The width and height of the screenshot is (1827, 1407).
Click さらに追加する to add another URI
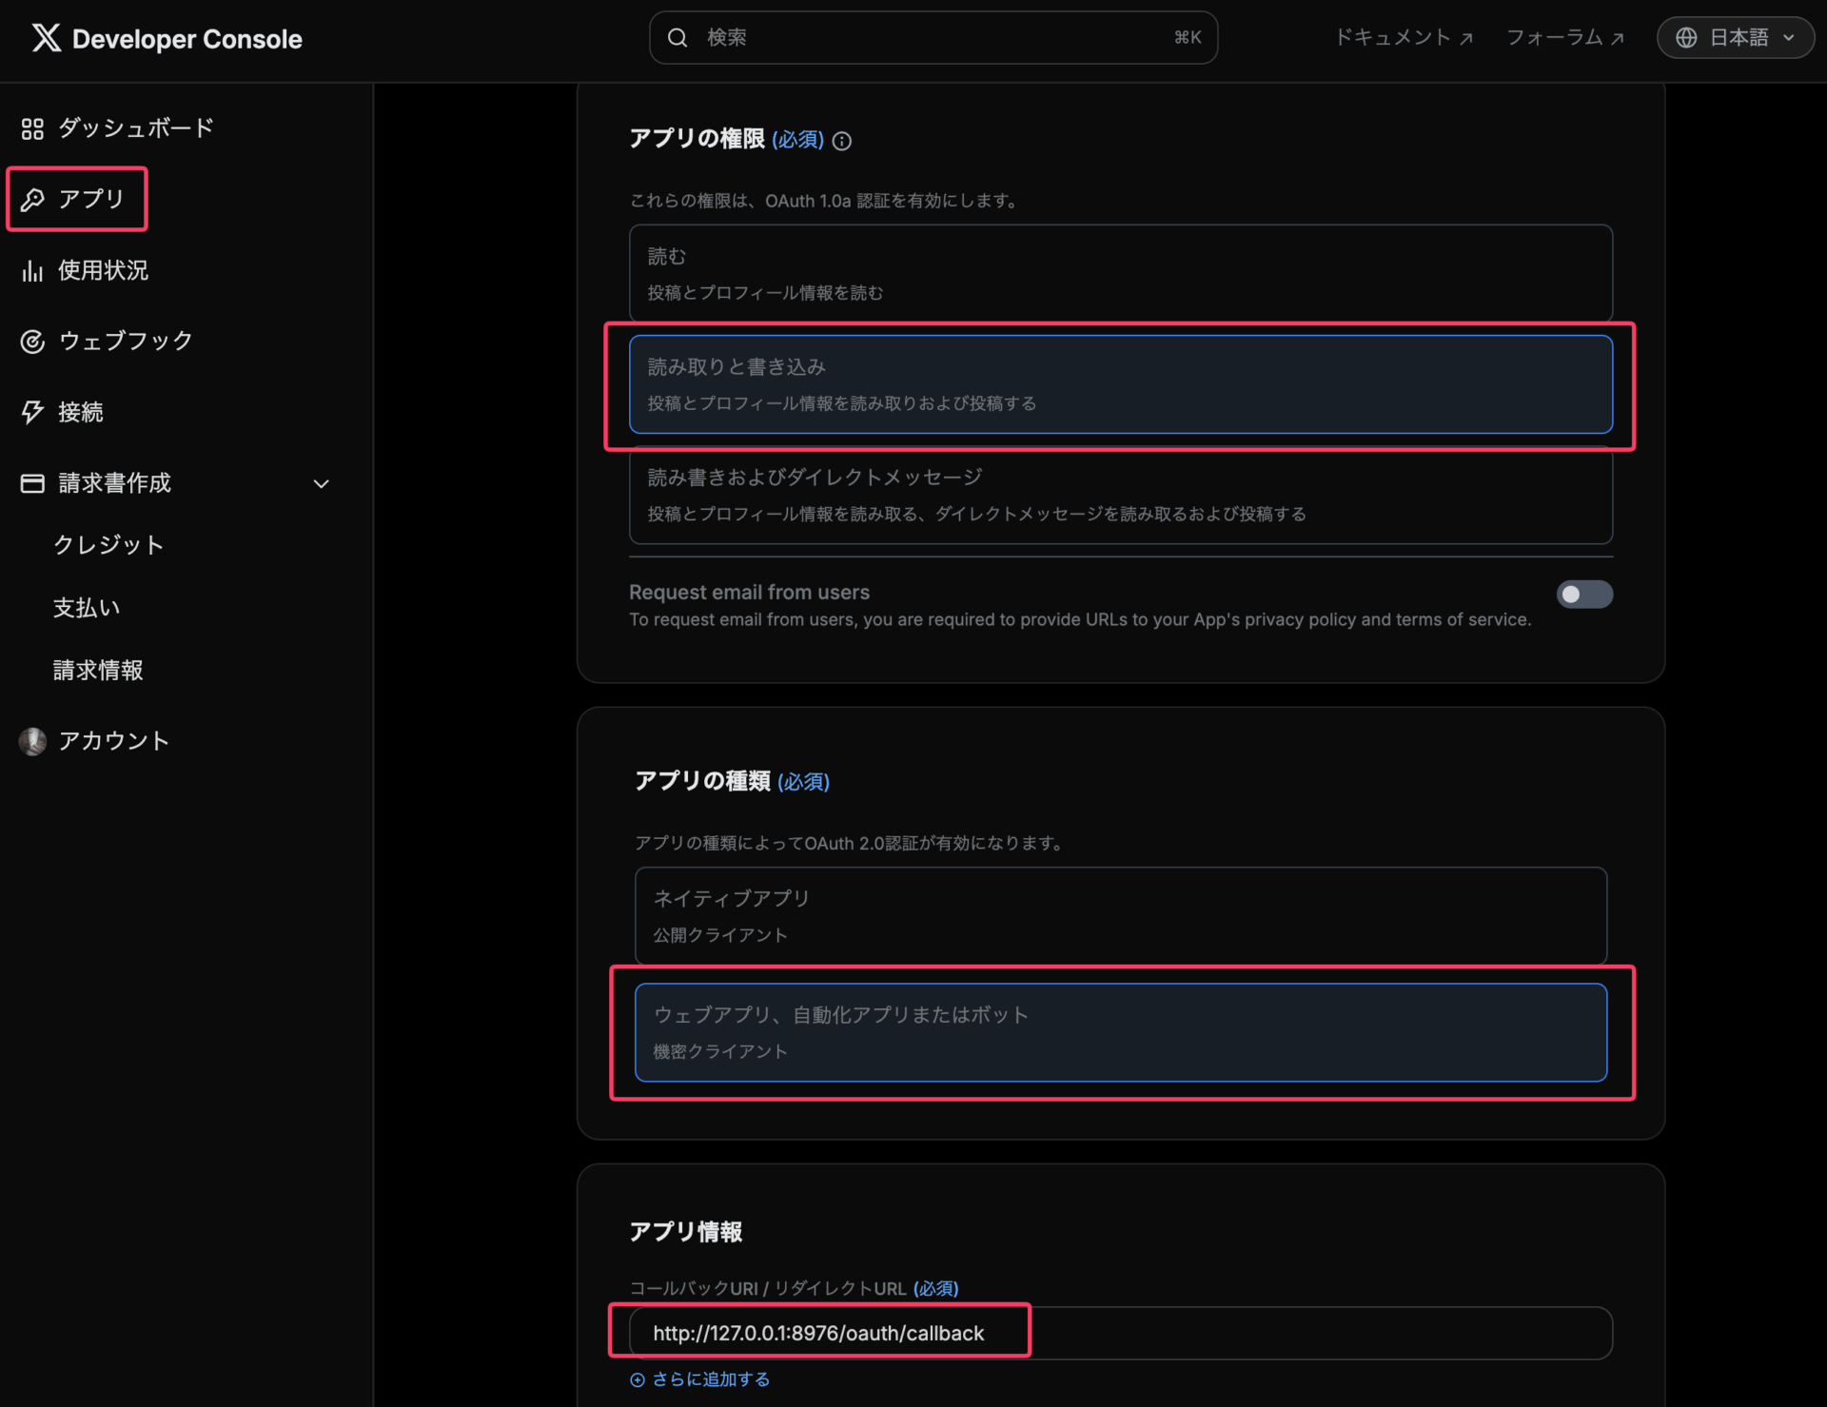pyautogui.click(x=699, y=1378)
